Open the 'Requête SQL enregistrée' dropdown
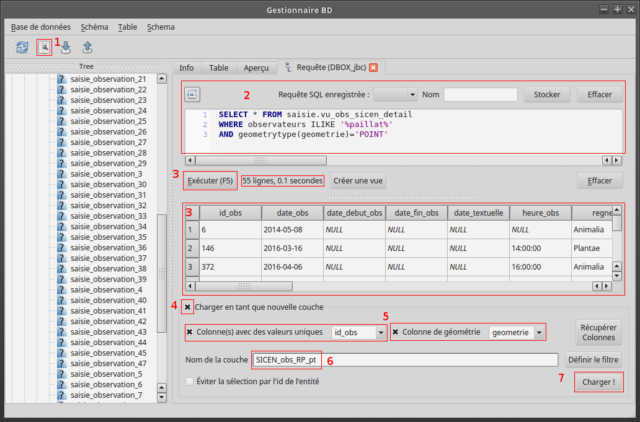Screen dimensions: 640x422 396,94
